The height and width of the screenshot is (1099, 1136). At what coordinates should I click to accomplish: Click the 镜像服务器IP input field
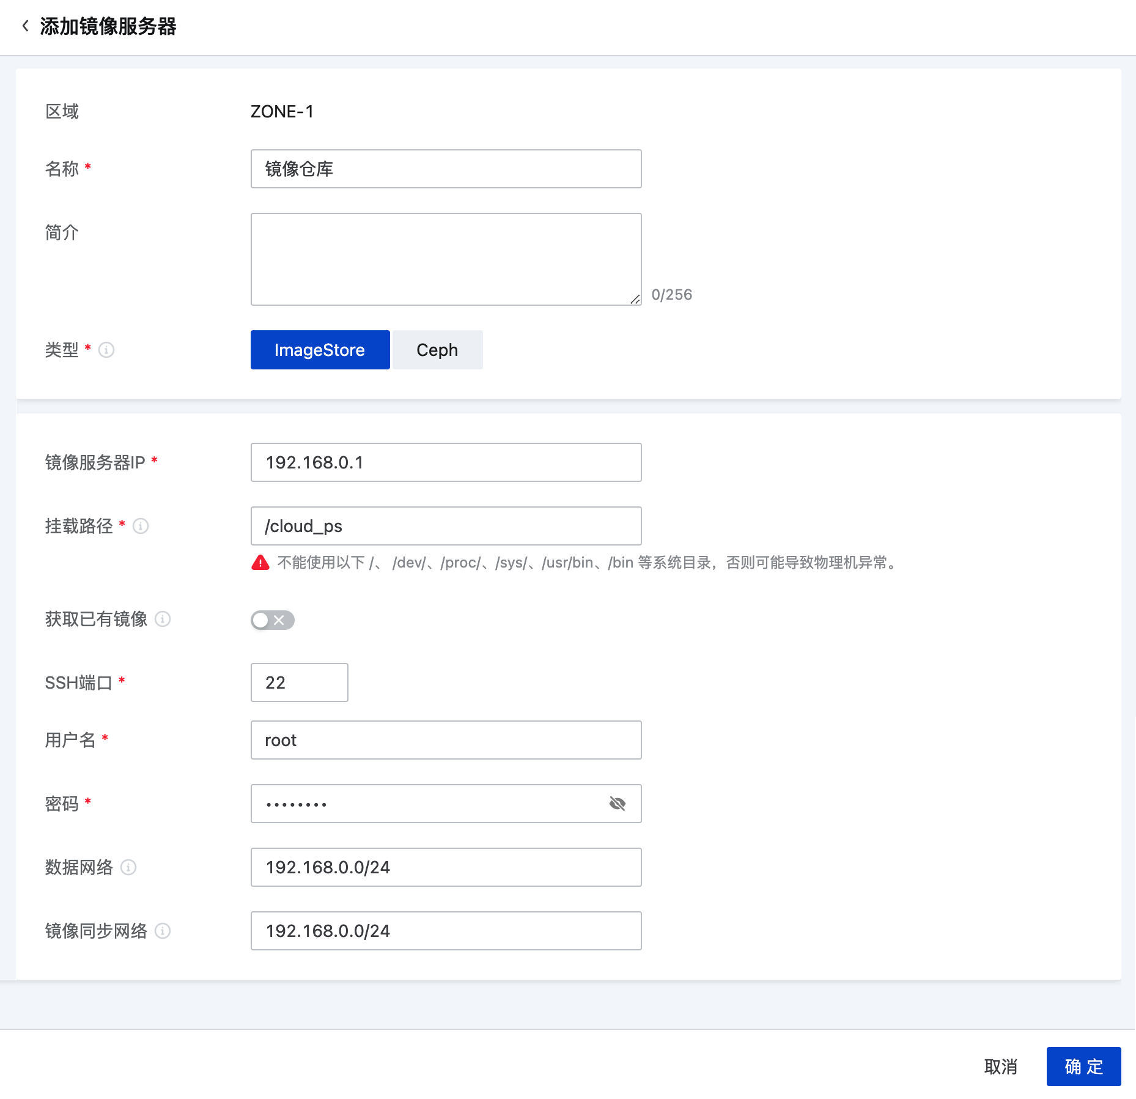(x=446, y=462)
